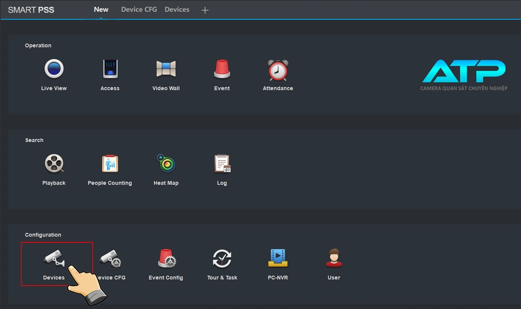Click the Devices camera icon

[x=54, y=259]
